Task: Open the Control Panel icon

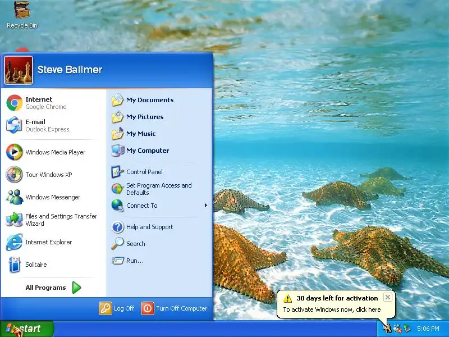Action: coord(117,172)
